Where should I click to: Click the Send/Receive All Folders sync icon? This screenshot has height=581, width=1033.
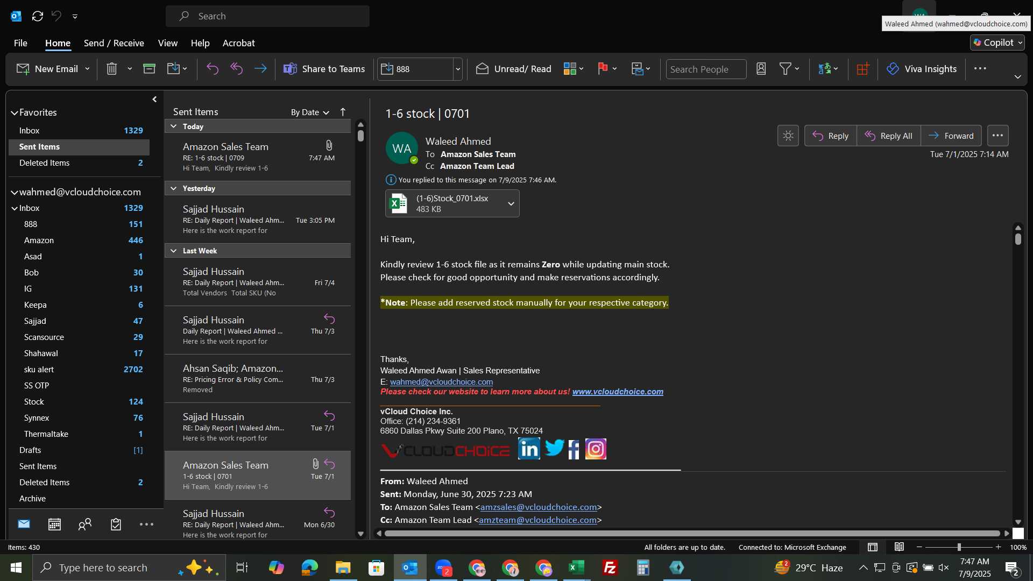point(37,16)
